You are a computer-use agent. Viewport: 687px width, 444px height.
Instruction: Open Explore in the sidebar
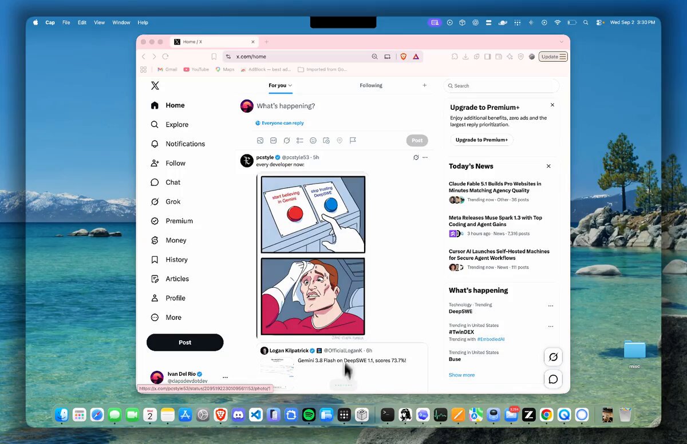coord(169,125)
